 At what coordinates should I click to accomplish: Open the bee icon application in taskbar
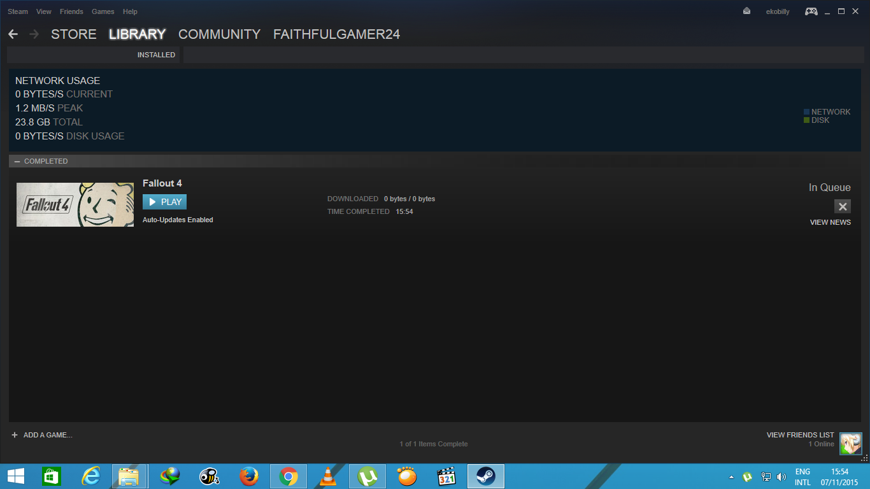click(x=210, y=476)
